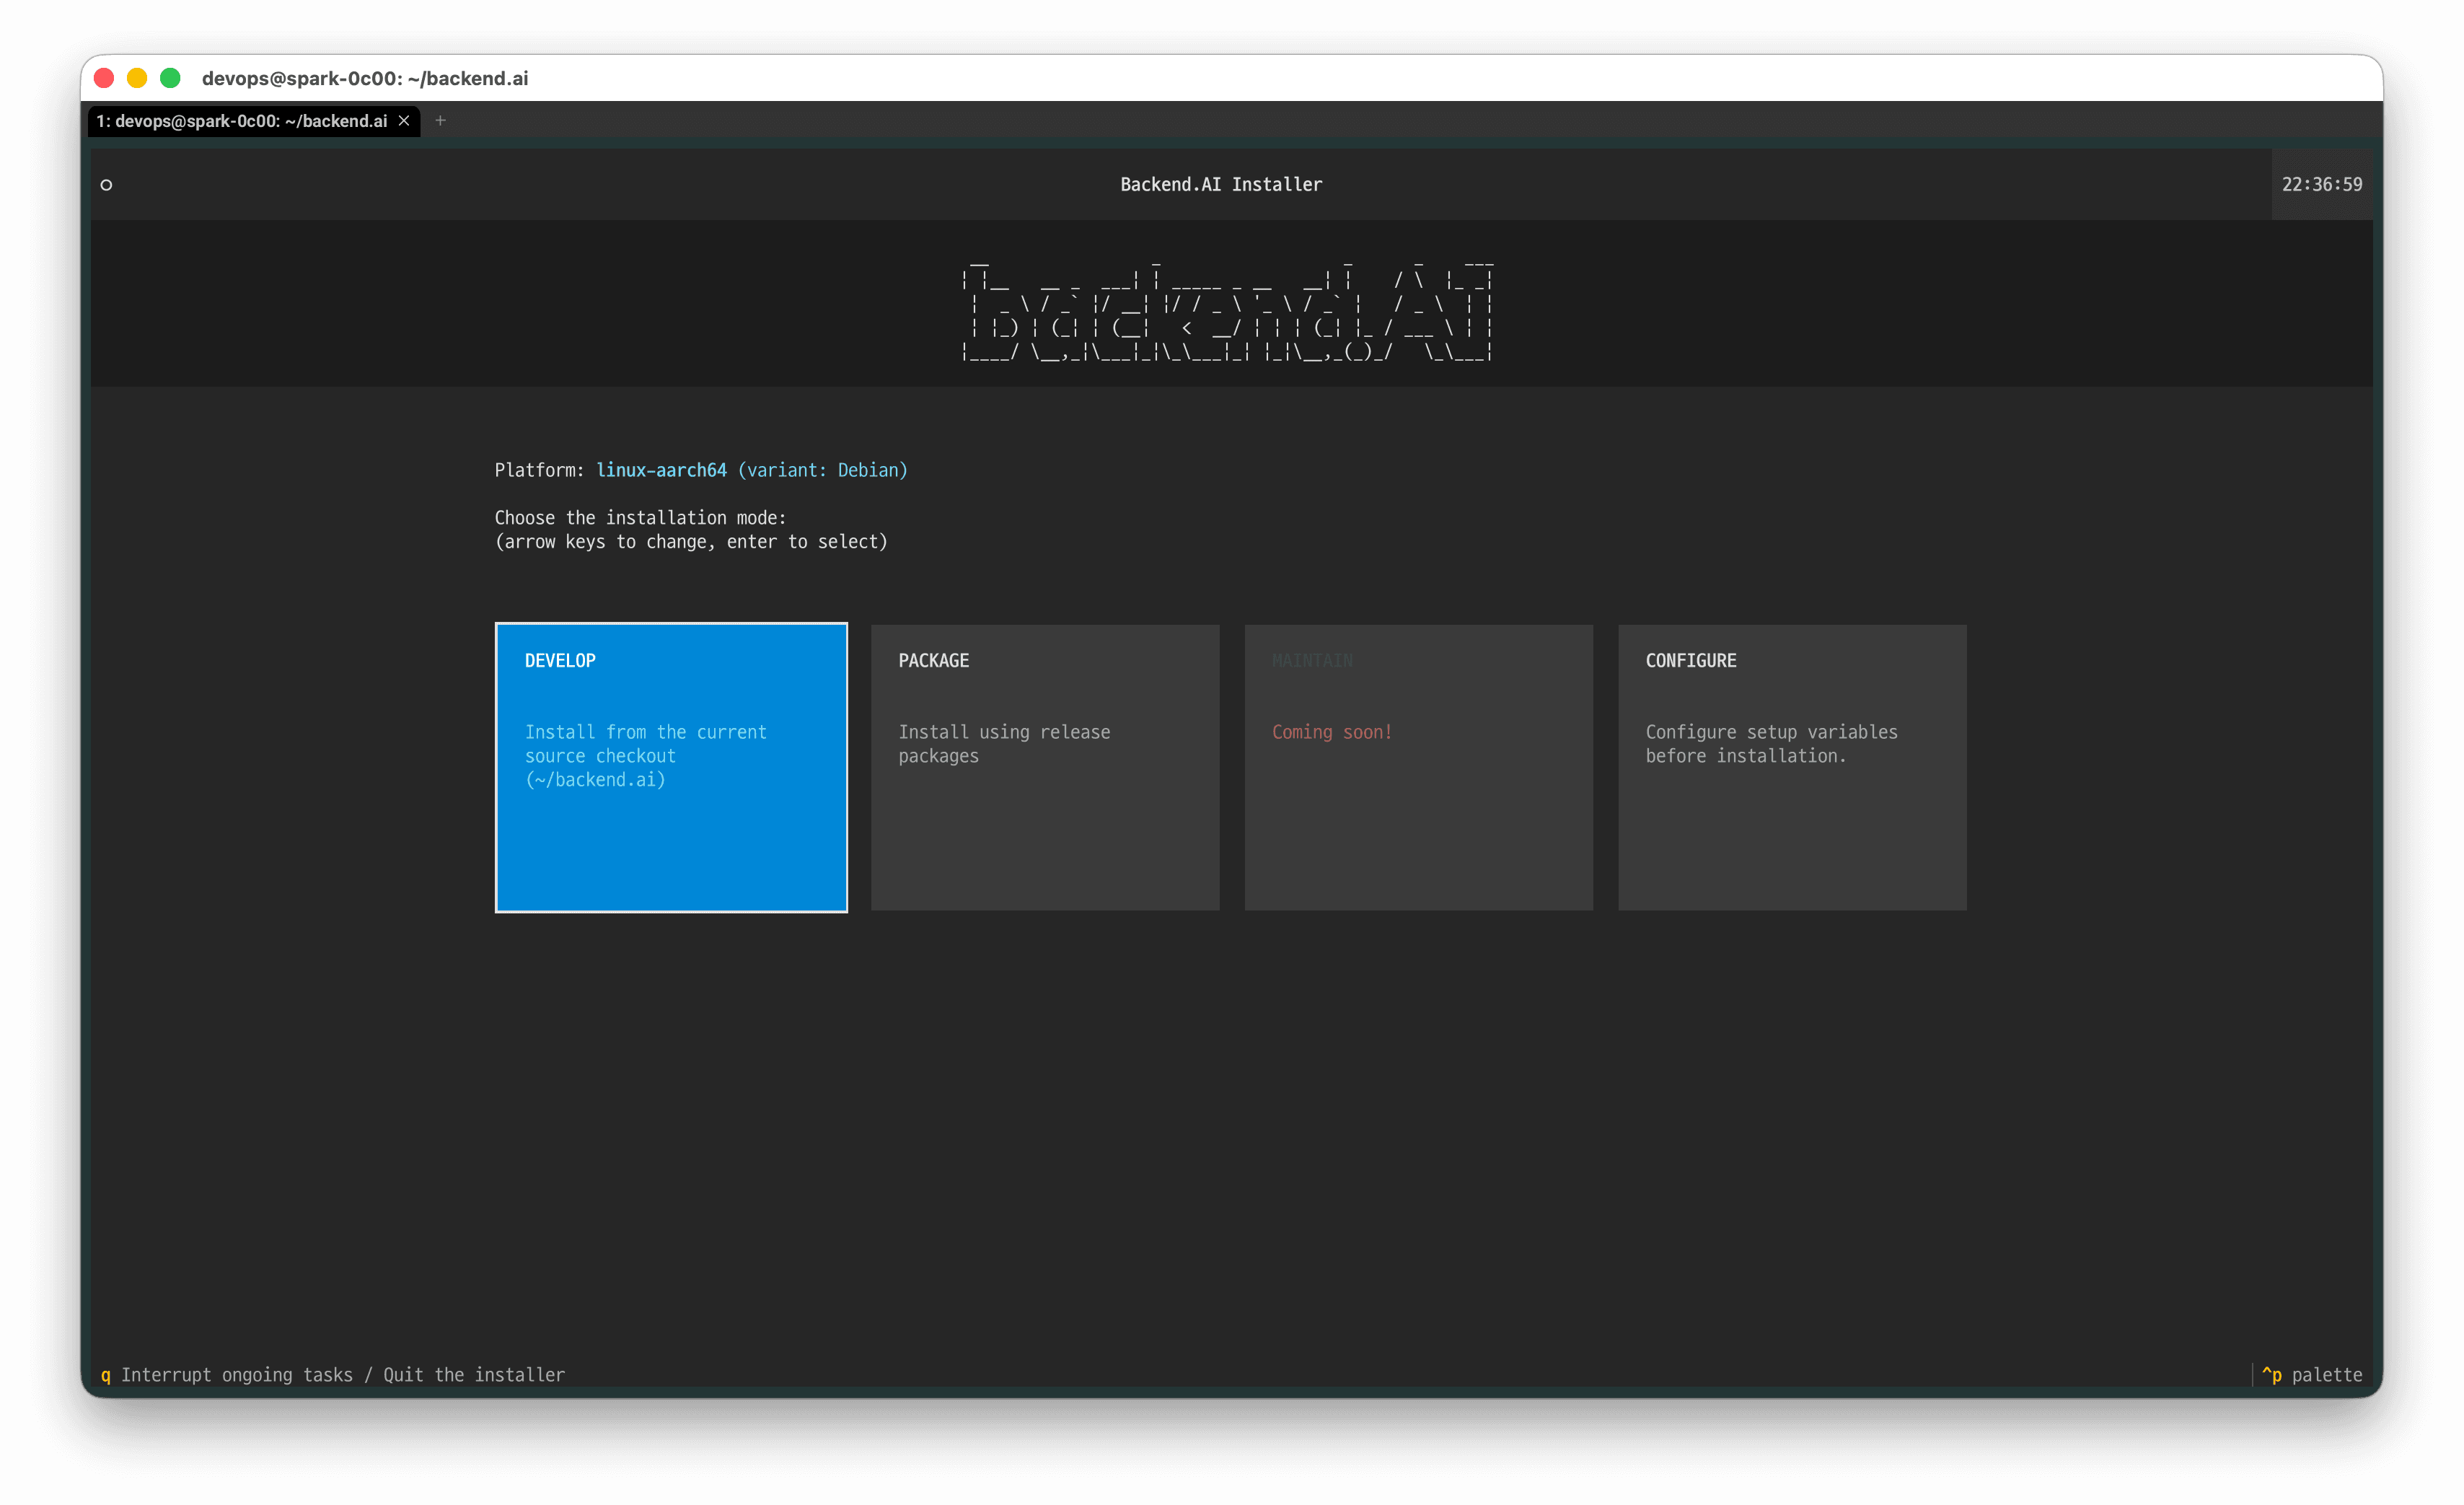Click the 'Install using release packages' description

click(1004, 743)
